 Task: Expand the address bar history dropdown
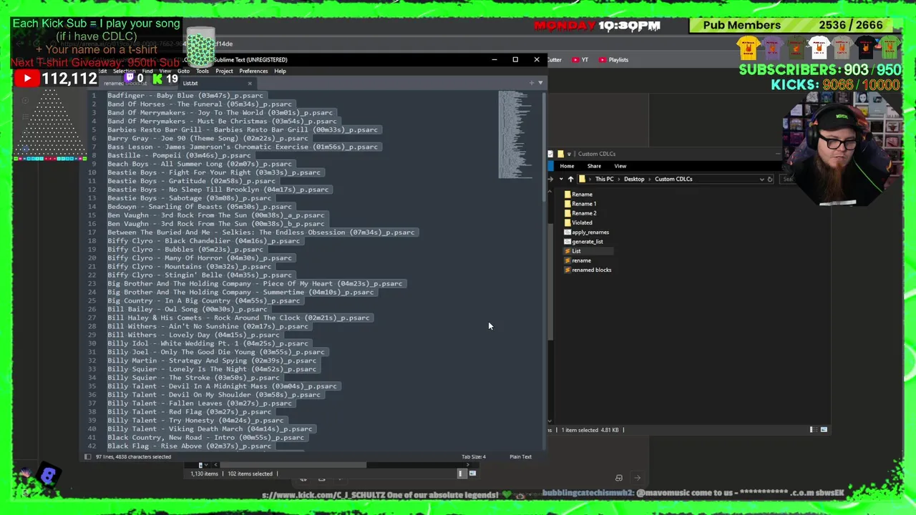point(762,179)
